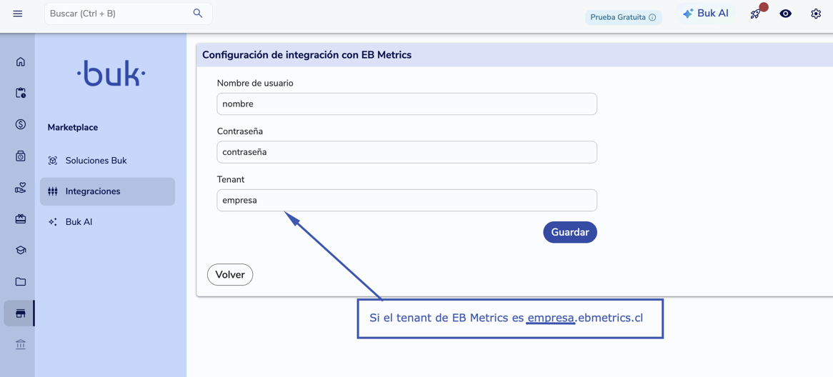Open the clipboard clock sidebar icon
833x377 pixels.
tap(21, 93)
